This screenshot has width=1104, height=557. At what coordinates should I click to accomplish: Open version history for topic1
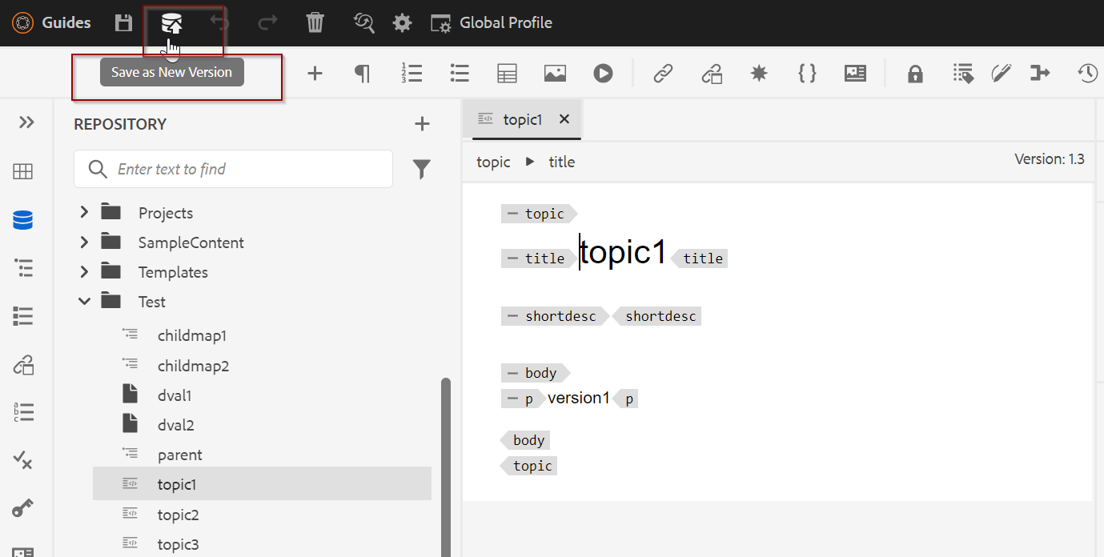(x=1087, y=73)
